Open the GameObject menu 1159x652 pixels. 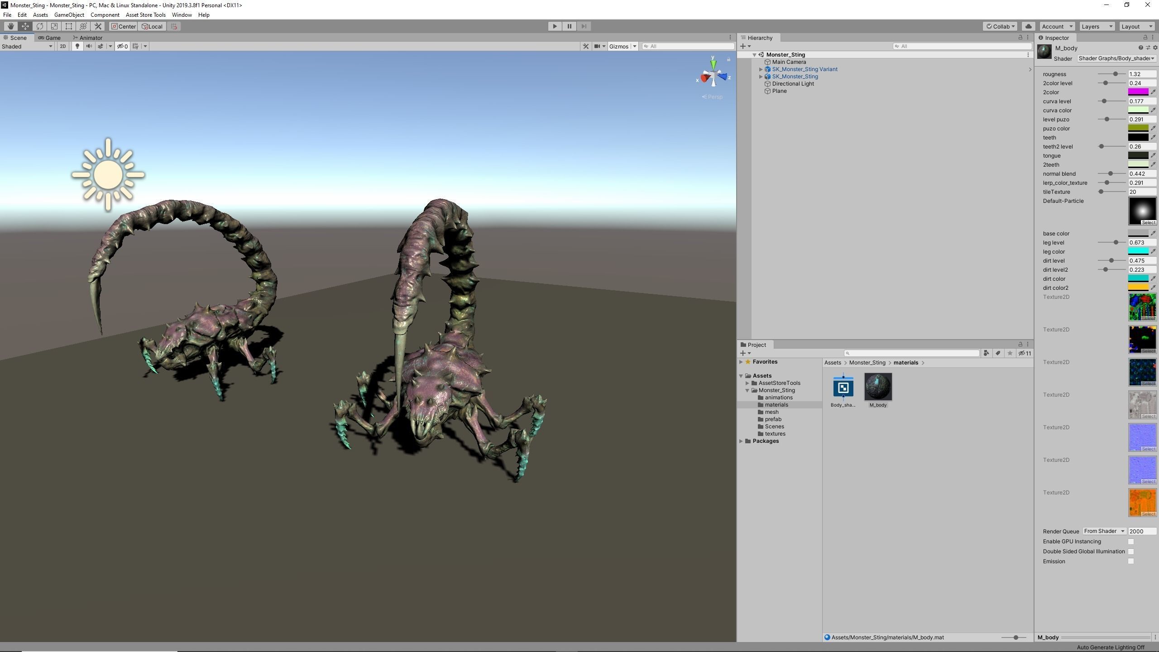coord(69,14)
